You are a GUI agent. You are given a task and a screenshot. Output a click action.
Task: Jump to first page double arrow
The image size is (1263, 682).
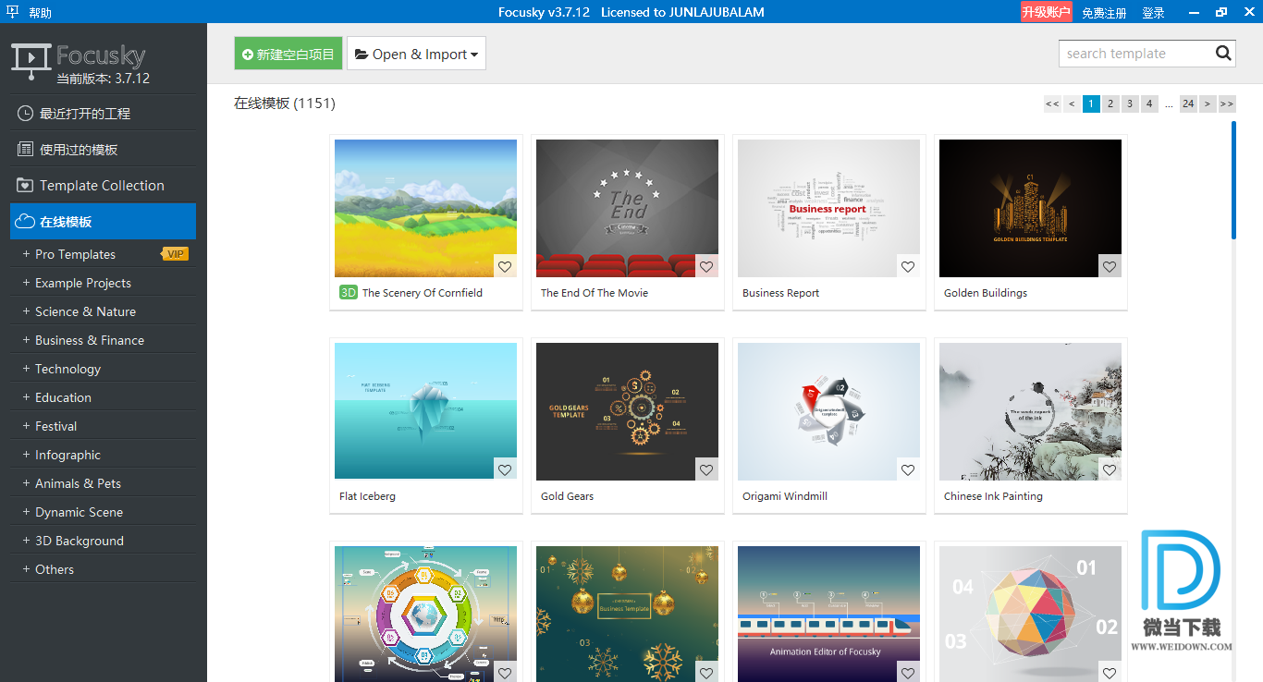1052,104
